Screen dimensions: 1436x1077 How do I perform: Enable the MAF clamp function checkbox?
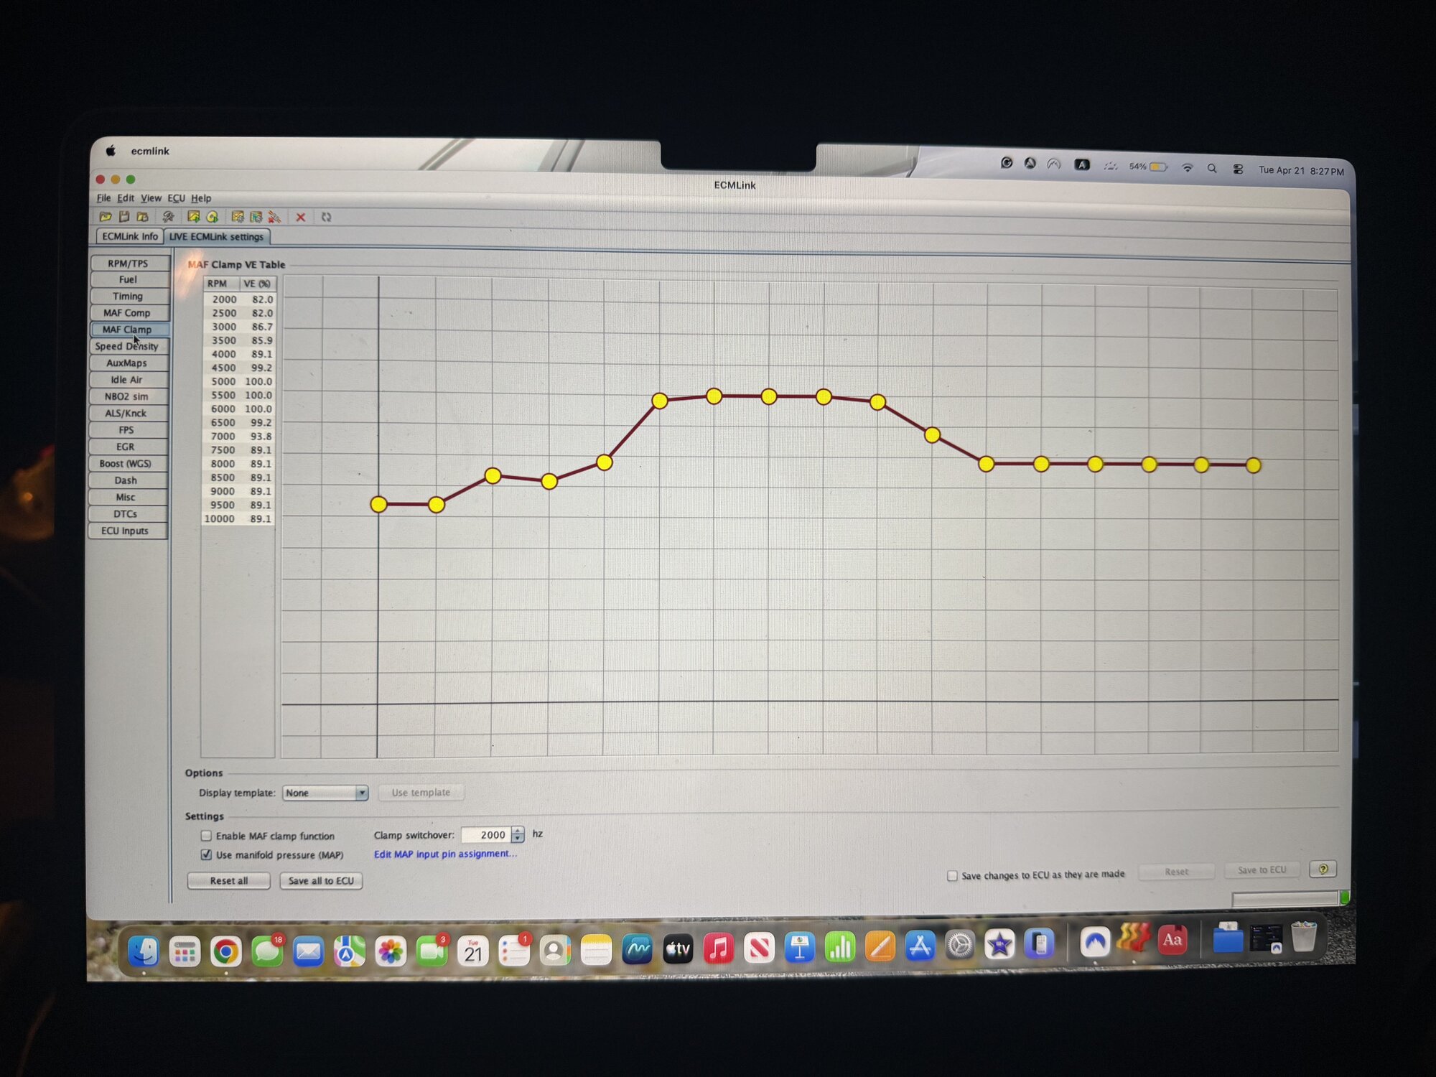207,836
